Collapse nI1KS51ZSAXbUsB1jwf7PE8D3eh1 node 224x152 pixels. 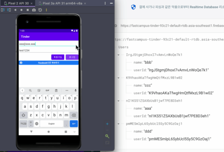coord(118,101)
